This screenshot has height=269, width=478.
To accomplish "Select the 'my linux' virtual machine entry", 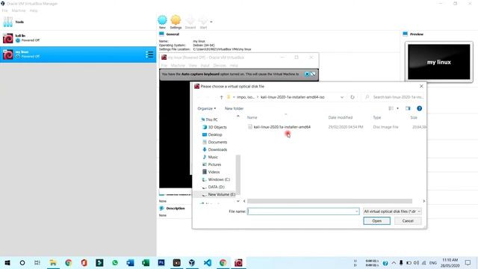I will click(78, 55).
